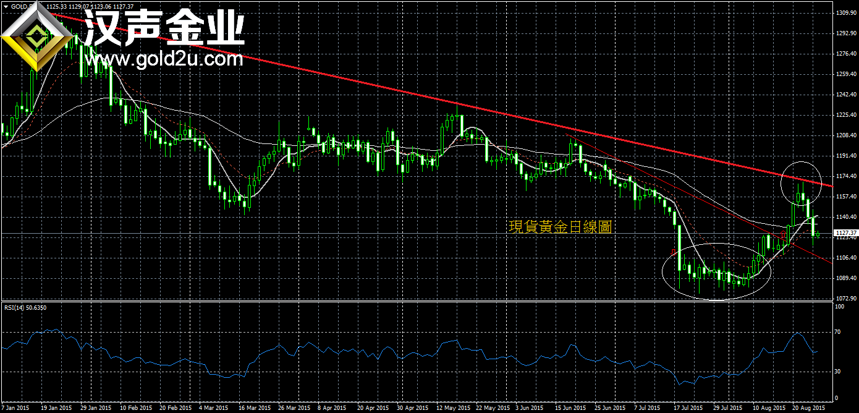Viewport: 859px width, 413px height.
Task: Click the 4 Mar 2015 date label
Action: 215,408
